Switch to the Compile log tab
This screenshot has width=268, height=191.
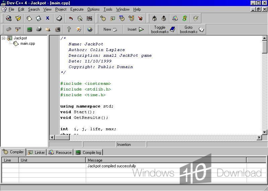(x=88, y=152)
